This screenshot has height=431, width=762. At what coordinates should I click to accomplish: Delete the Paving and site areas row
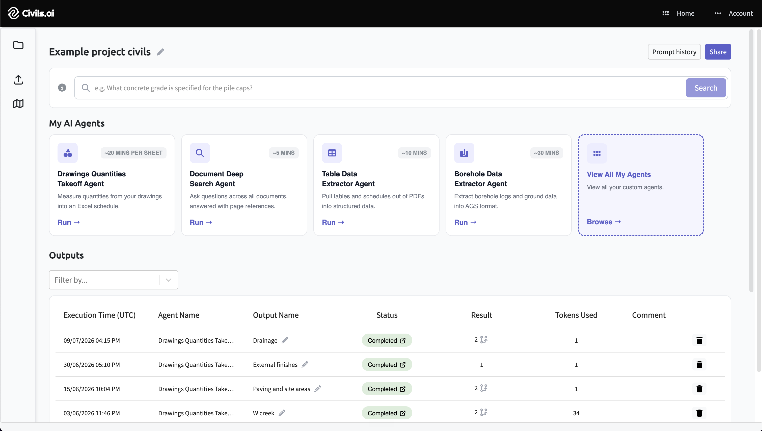(x=699, y=389)
